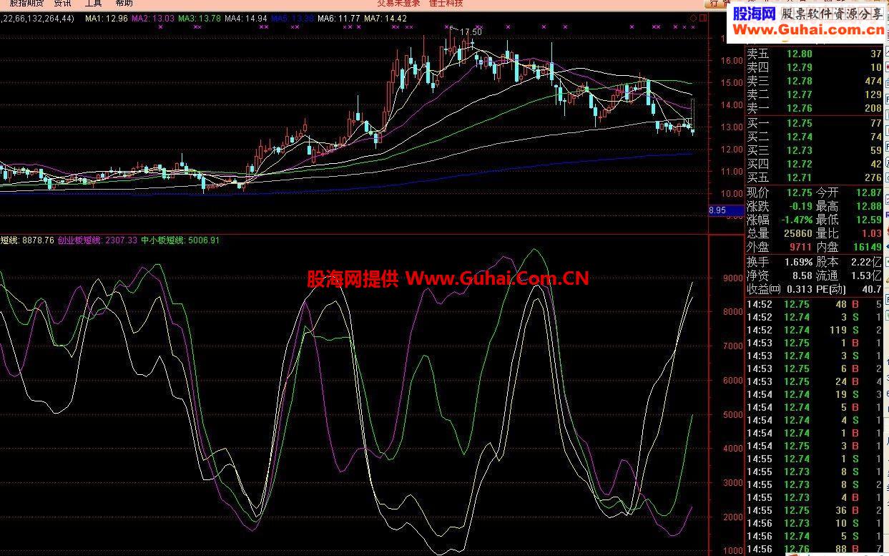The width and height of the screenshot is (889, 556).
Task: Click the 现价 12.75 value
Action: (799, 192)
